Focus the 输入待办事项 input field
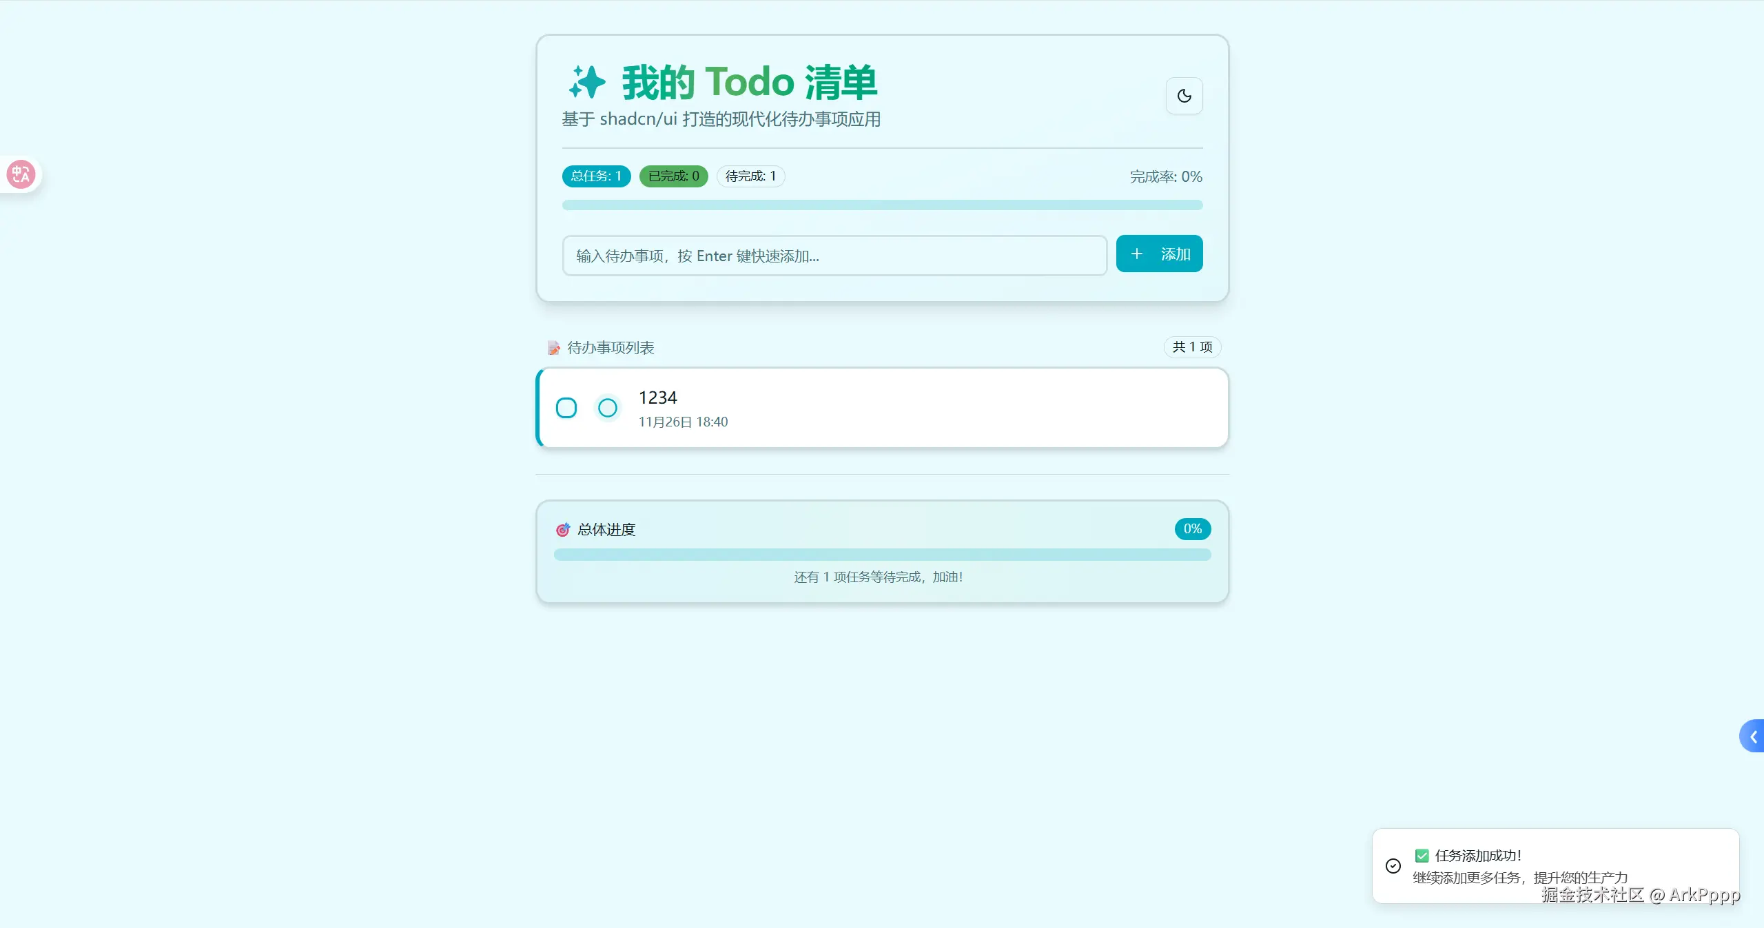This screenshot has height=928, width=1764. 834,256
